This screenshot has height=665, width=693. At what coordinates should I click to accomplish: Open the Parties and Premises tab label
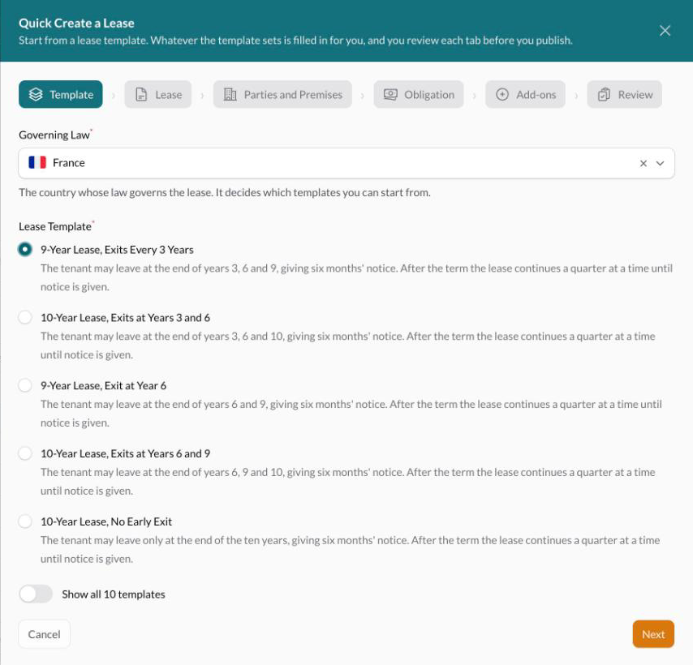point(293,95)
